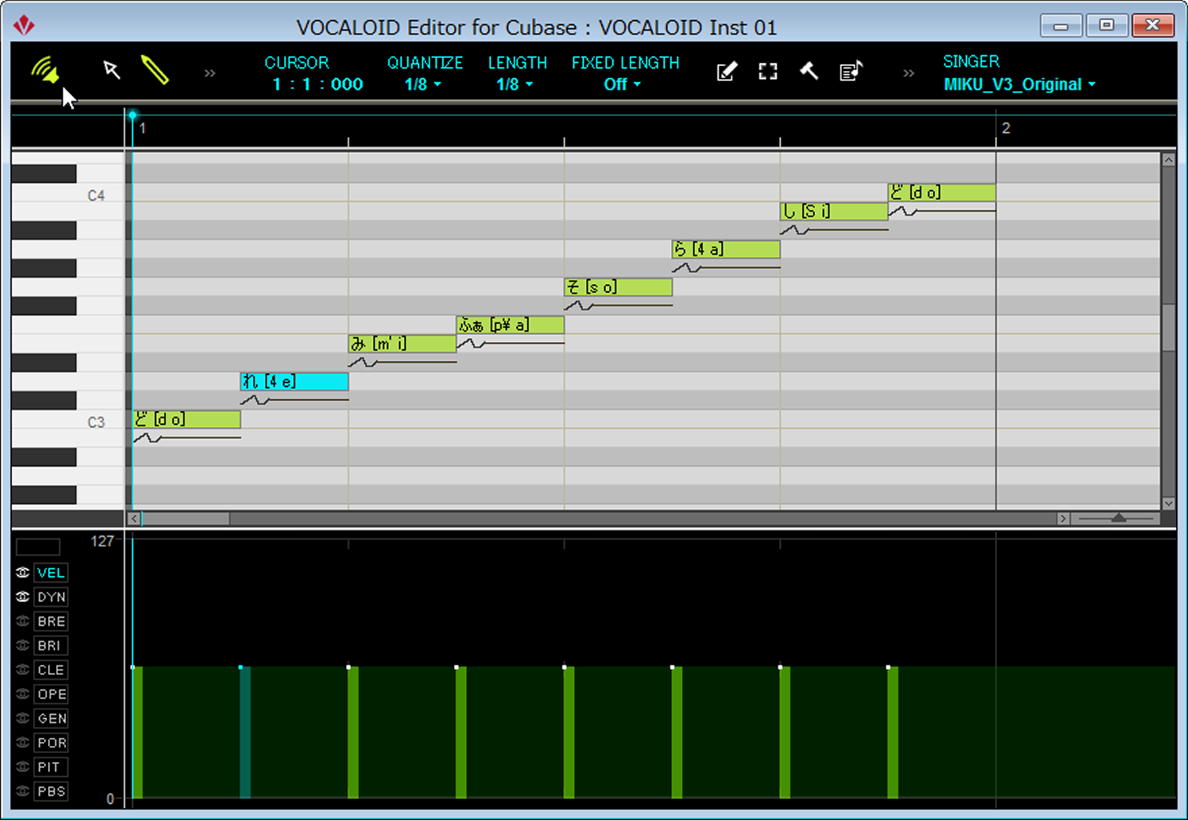1188x820 pixels.
Task: Click the horizontal scrollbar left arrow
Action: coord(134,519)
